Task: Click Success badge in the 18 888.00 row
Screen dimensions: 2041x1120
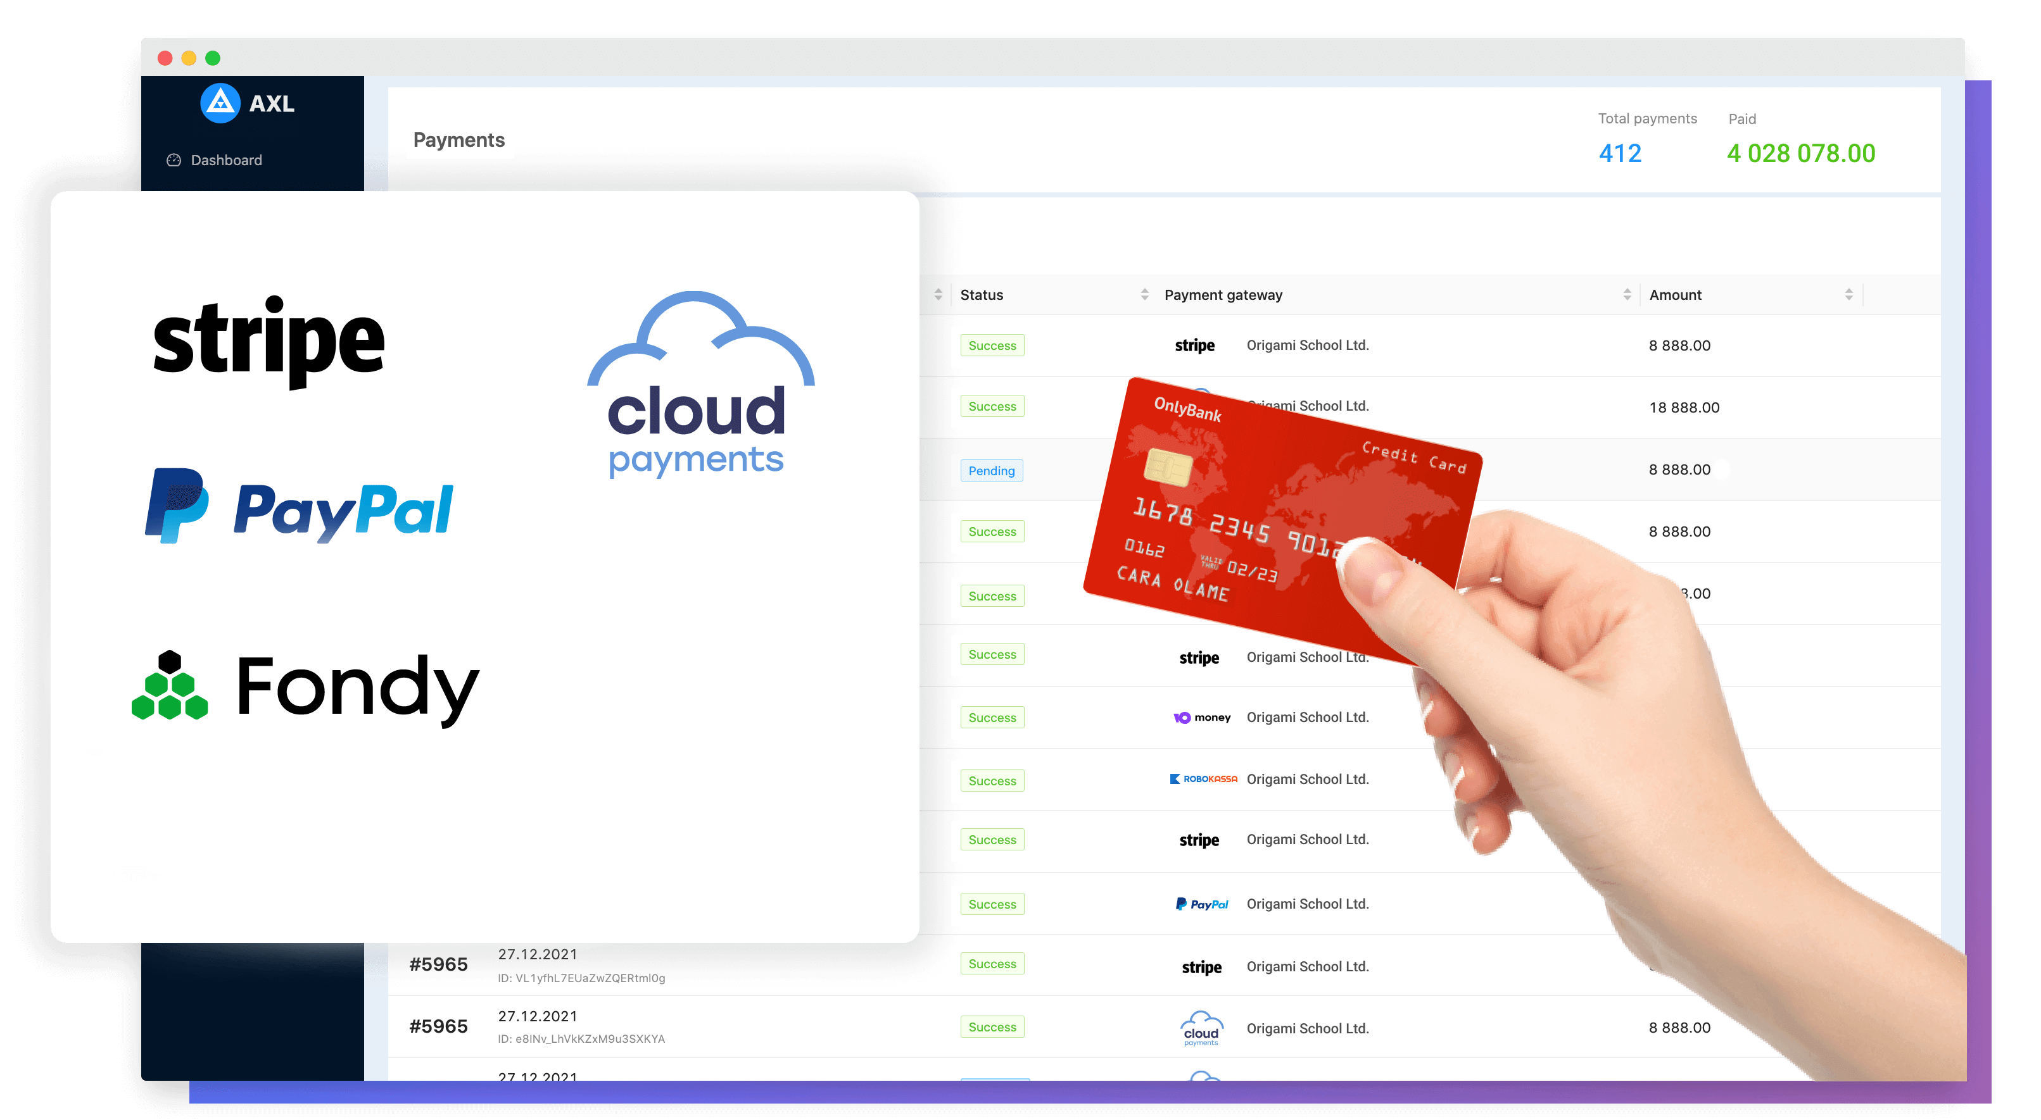Action: pyautogui.click(x=992, y=407)
